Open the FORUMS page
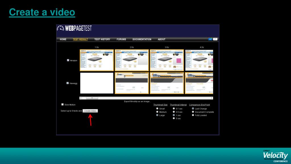Image resolution: width=291 pixels, height=164 pixels. coord(121,39)
